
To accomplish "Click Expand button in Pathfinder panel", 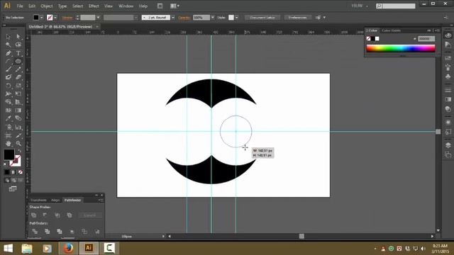I will pyautogui.click(x=89, y=215).
